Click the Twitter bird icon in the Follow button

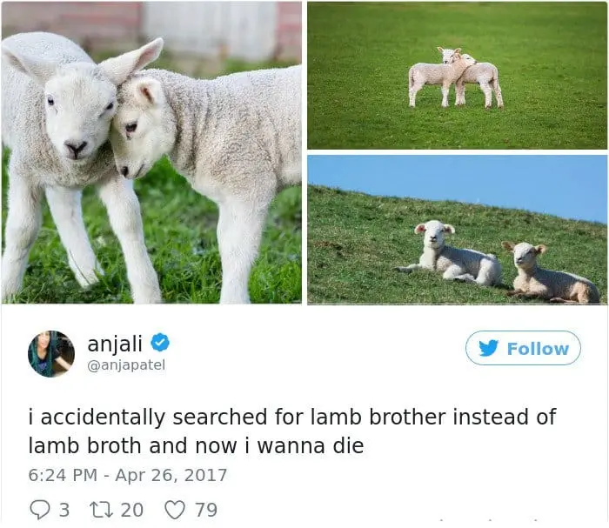488,348
